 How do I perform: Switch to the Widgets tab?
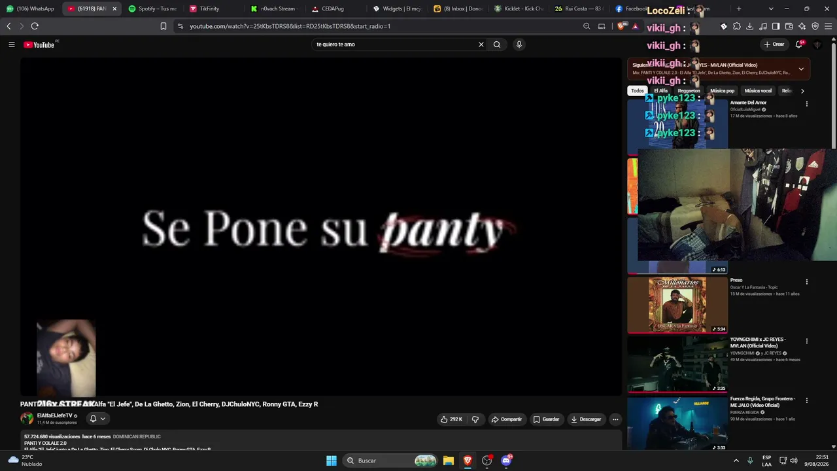(396, 9)
